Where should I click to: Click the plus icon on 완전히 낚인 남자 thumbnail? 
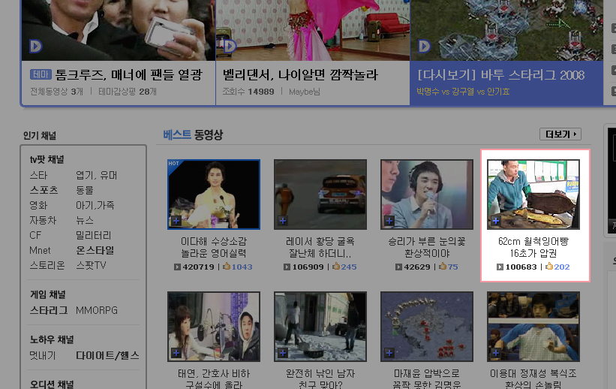point(283,353)
